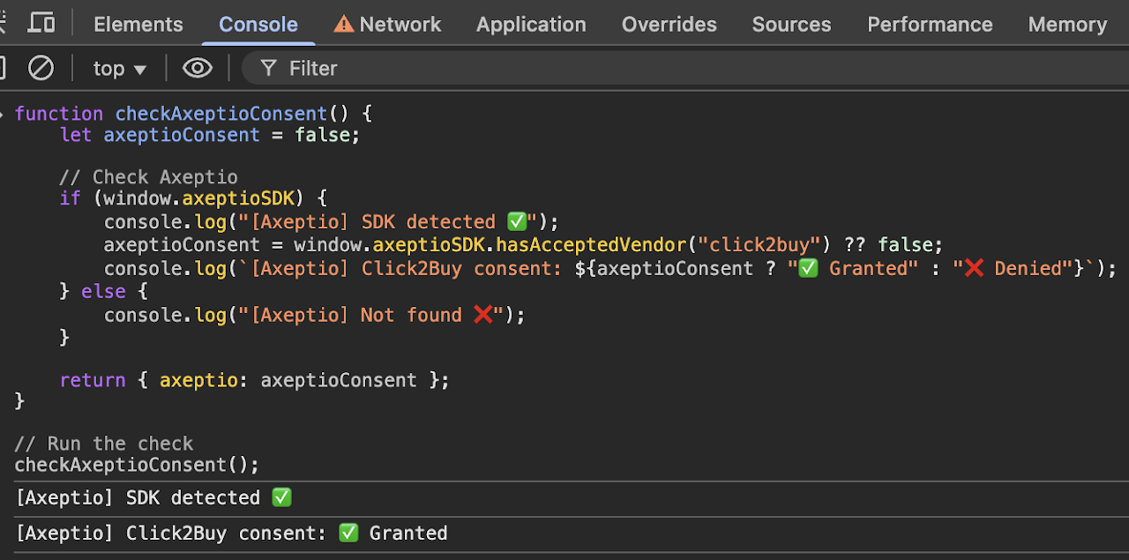Click the checkAxeptioConsent function name in the declaration
Image resolution: width=1129 pixels, height=560 pixels.
[221, 114]
